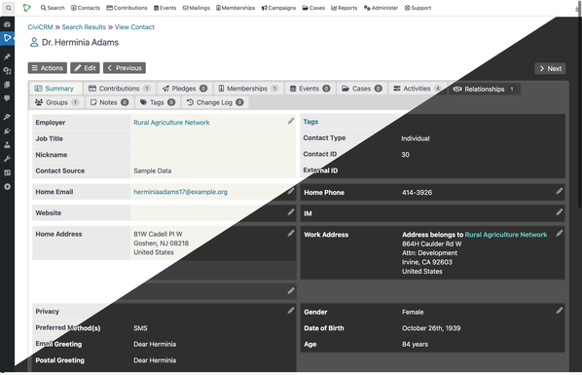
Task: Switch to the Notes tab
Action: 110,102
